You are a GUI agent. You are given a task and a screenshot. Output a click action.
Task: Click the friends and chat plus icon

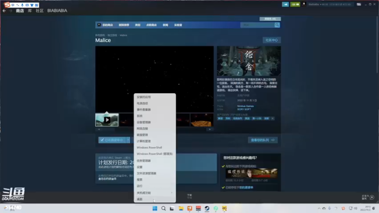point(372,197)
